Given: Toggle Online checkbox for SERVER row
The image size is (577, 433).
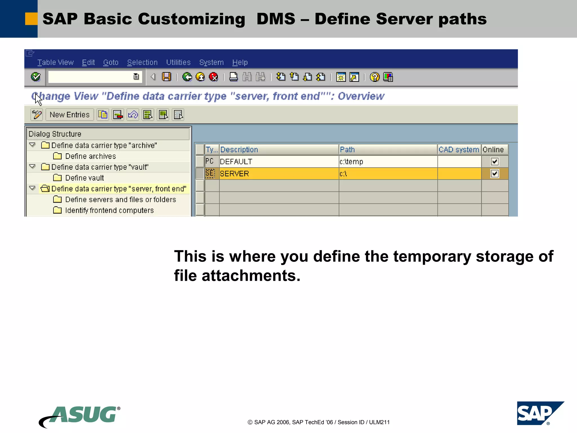Looking at the screenshot, I should click(495, 174).
